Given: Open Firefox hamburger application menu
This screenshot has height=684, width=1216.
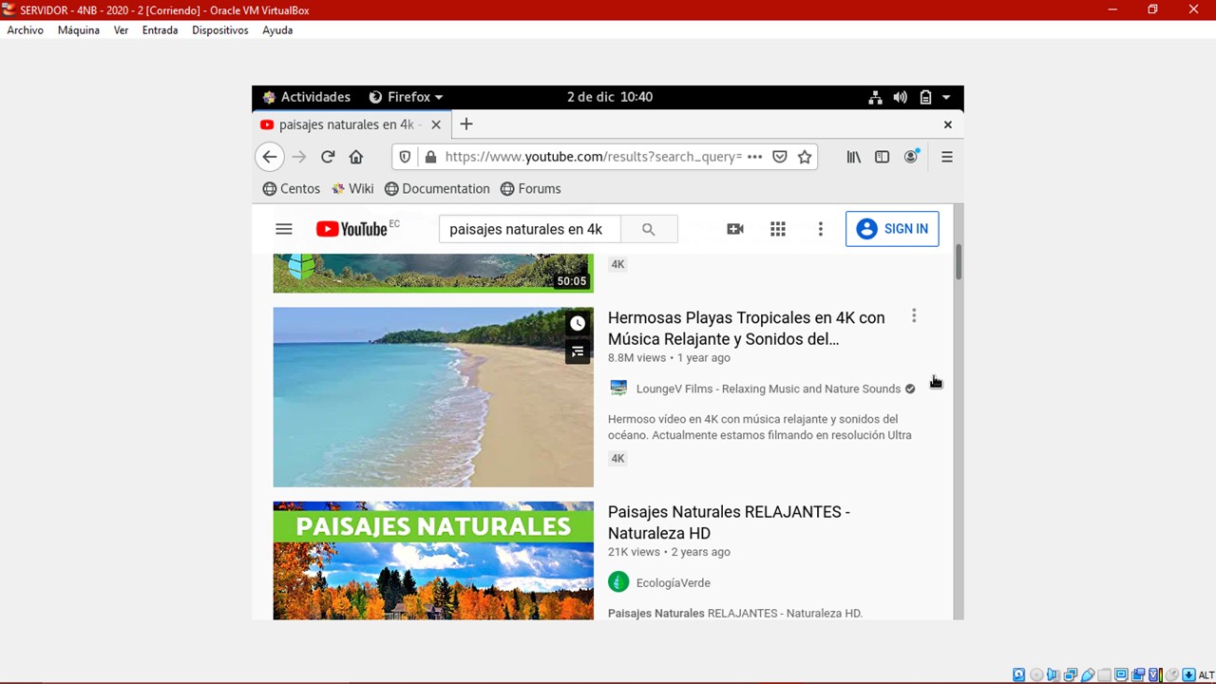Looking at the screenshot, I should pyautogui.click(x=947, y=157).
